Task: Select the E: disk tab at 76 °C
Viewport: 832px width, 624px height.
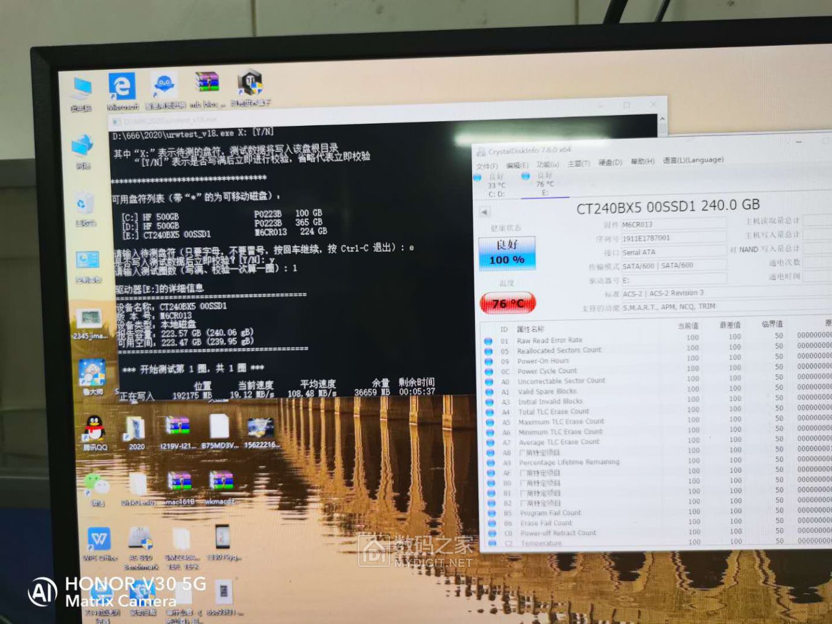Action: click(x=544, y=184)
